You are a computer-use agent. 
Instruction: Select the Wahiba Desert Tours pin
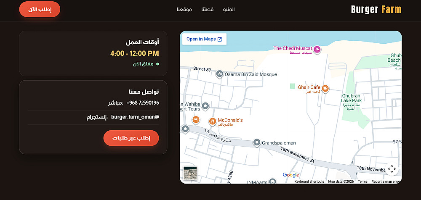tap(205, 106)
